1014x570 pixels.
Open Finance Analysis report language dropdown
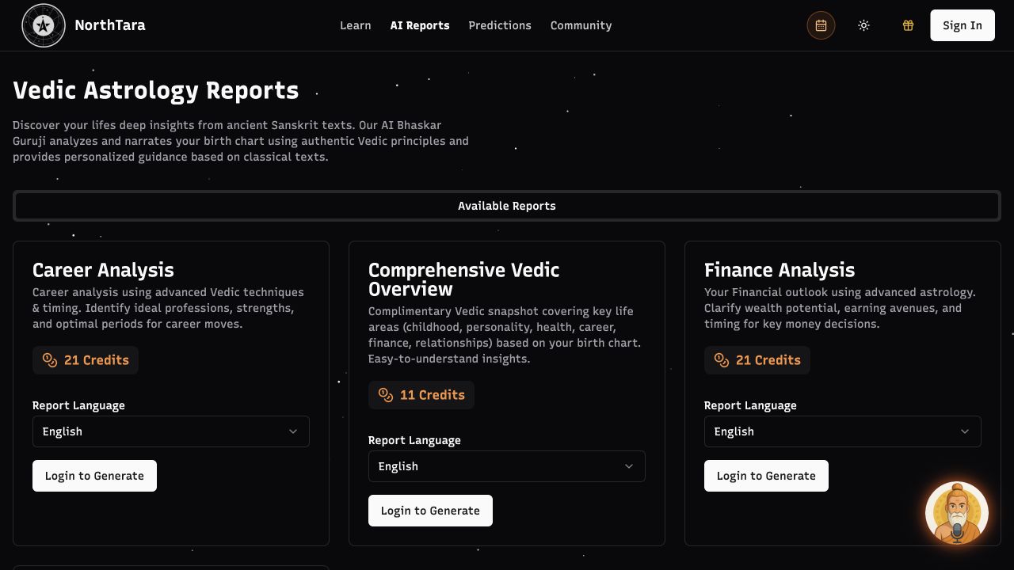pyautogui.click(x=843, y=431)
